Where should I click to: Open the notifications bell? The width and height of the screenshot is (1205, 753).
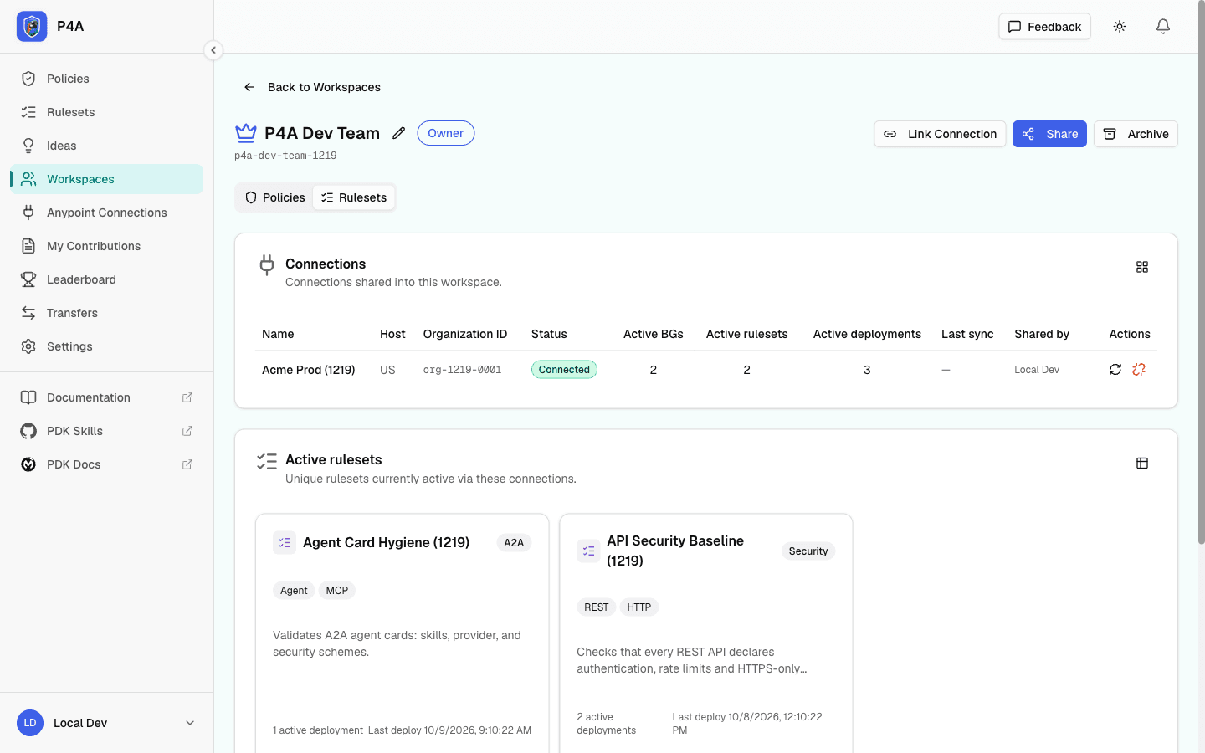(x=1163, y=27)
